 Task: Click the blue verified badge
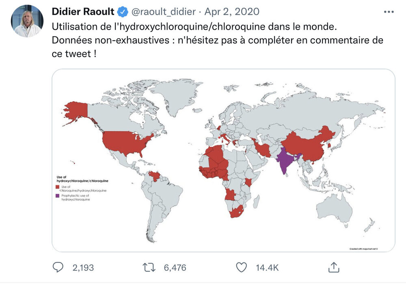(123, 12)
